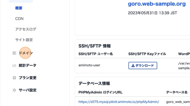Open the phpMyAdmin login URL
This screenshot has width=190, height=106.
119,102
